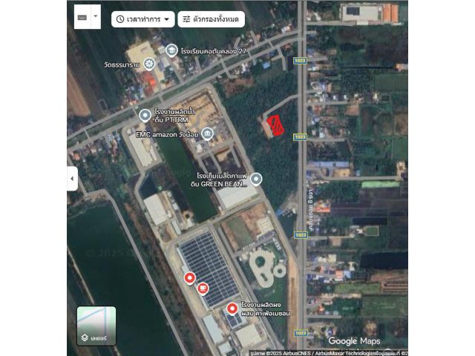The height and width of the screenshot is (356, 475).
Task: Click the EMC amazon วังน้อย marker icon
Action: click(x=207, y=133)
